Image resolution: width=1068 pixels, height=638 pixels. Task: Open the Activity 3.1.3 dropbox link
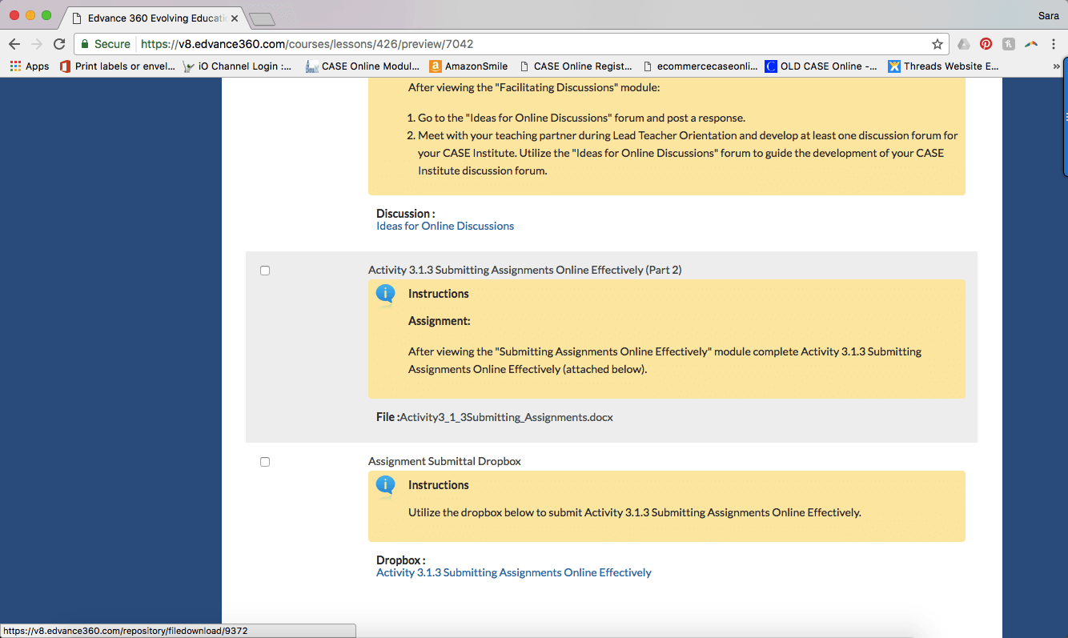513,573
